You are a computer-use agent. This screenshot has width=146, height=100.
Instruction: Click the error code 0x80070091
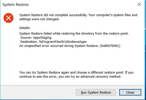tap(110, 46)
